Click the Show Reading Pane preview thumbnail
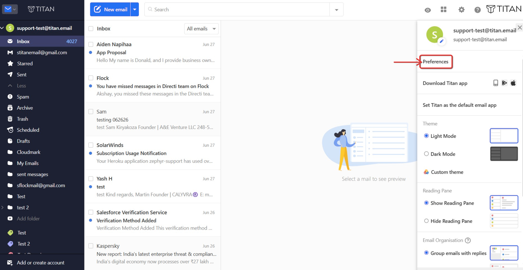This screenshot has height=270, width=523. [x=504, y=203]
